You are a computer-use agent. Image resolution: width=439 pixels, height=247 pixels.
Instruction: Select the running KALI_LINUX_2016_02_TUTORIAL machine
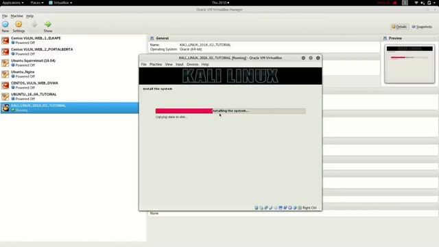pyautogui.click(x=69, y=108)
